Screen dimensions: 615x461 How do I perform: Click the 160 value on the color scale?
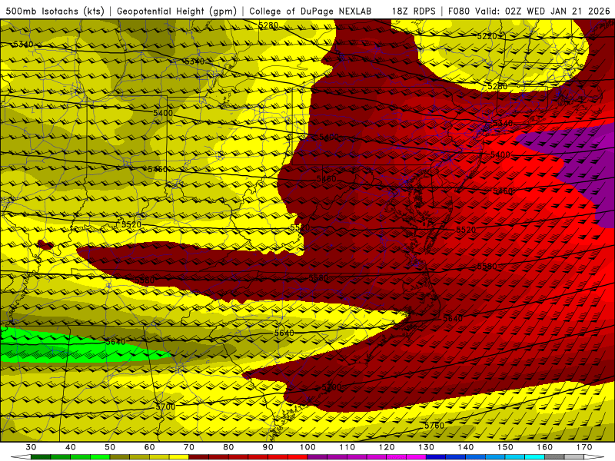coord(544,447)
